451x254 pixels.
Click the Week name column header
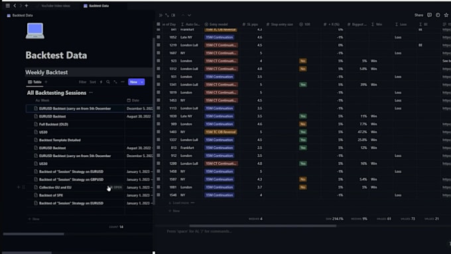click(x=42, y=100)
